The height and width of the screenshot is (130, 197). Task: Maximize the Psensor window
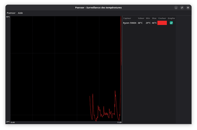[x=182, y=7]
